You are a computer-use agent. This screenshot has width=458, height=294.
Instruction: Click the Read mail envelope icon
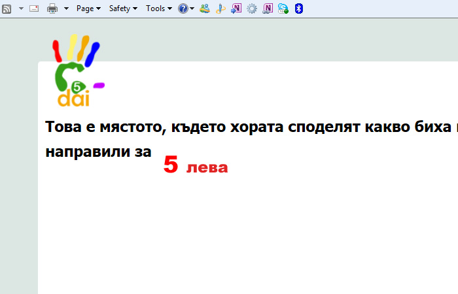pyautogui.click(x=34, y=8)
